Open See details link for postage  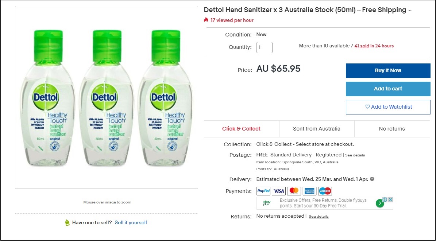pyautogui.click(x=355, y=155)
